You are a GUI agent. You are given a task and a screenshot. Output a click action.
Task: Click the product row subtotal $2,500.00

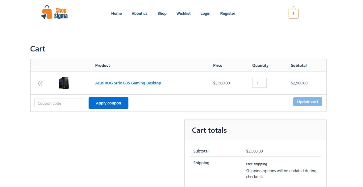pyautogui.click(x=299, y=83)
